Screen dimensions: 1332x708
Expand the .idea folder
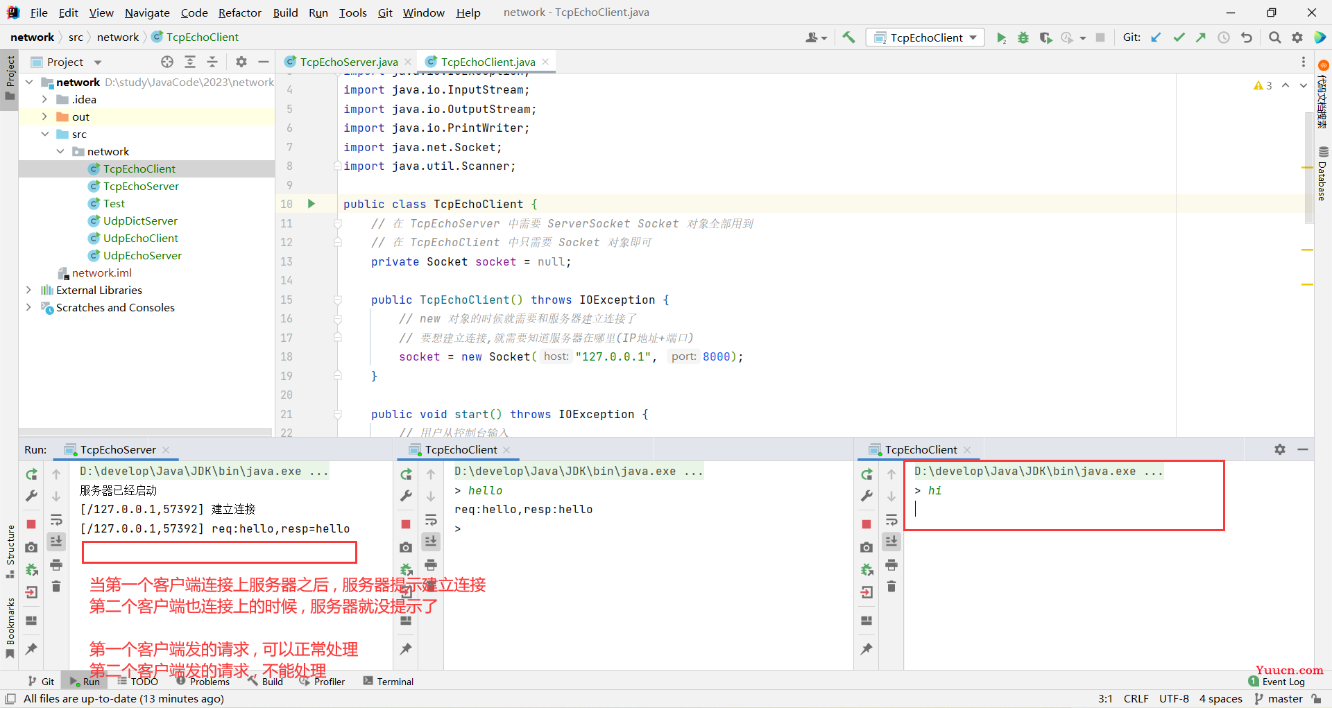click(44, 99)
